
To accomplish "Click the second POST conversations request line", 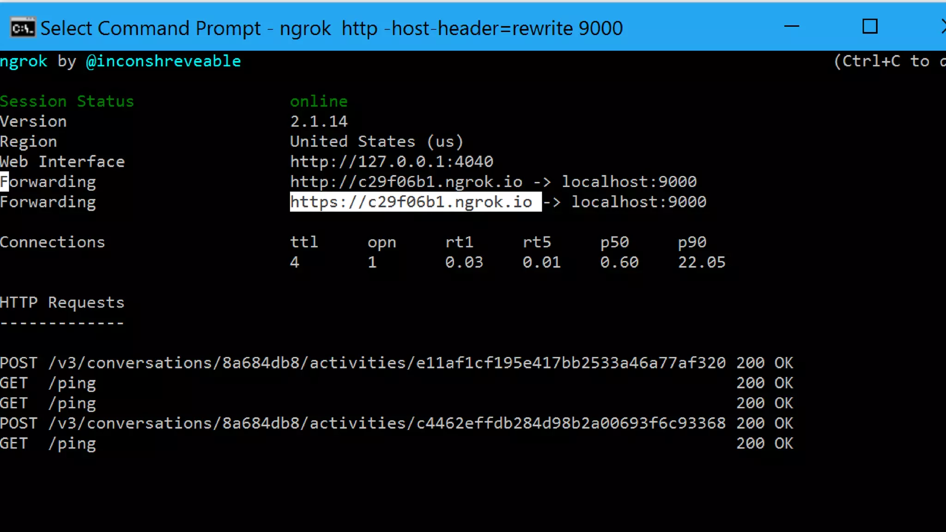I will tap(363, 423).
